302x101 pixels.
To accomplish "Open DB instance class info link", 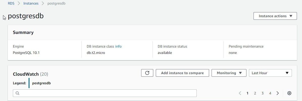I will [118, 46].
